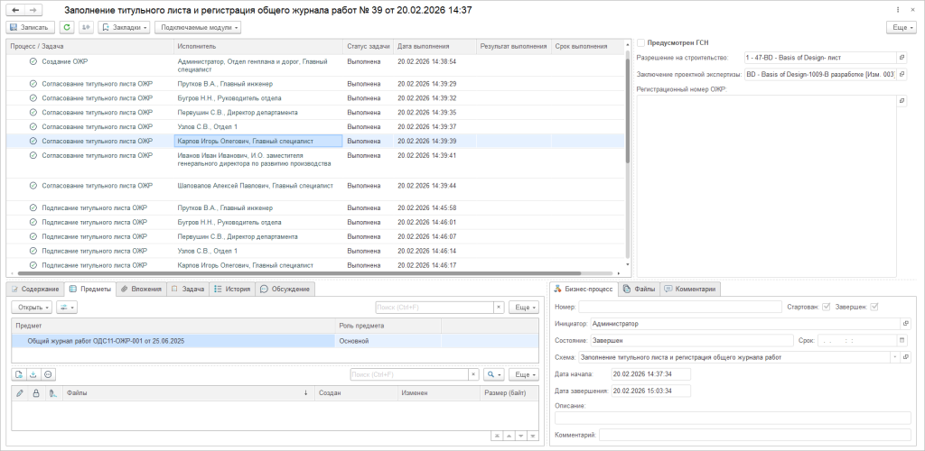Click the create file icon above Файлы table
Screen dimensions: 925x451
pos(18,374)
